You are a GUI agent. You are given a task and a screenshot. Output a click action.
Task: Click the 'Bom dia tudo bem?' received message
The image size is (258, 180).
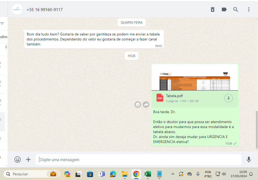tap(94, 39)
